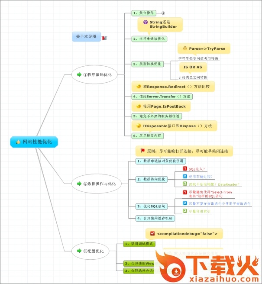
Task: Click the red checkmark icon on compilationdebug
Action: 152,233
